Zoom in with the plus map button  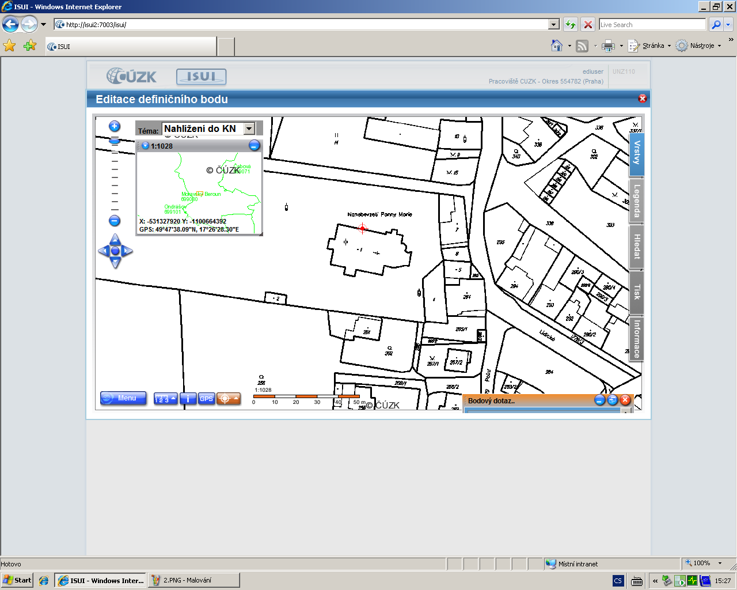(x=115, y=126)
